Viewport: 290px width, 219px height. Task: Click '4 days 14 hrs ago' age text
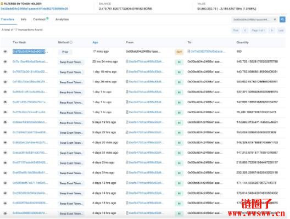point(104,193)
